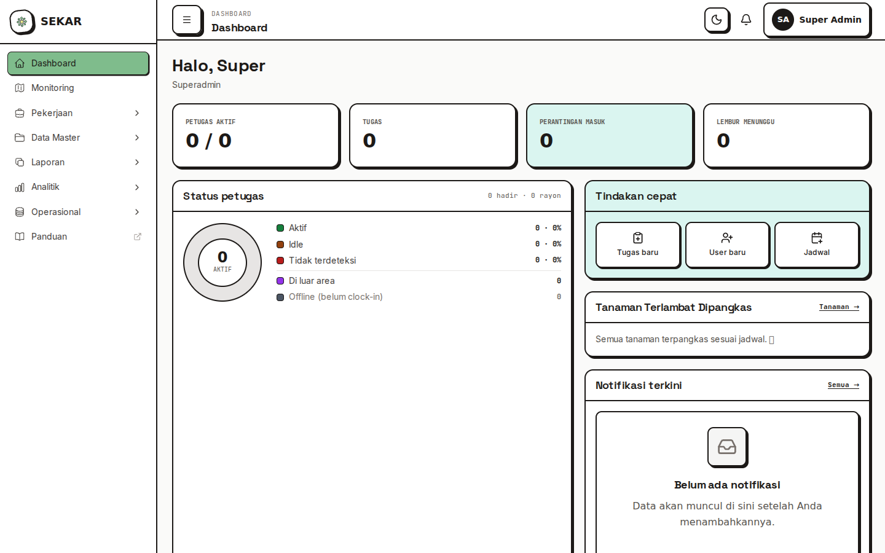Open the Perantingan Masuk card
The image size is (885, 553).
point(610,135)
